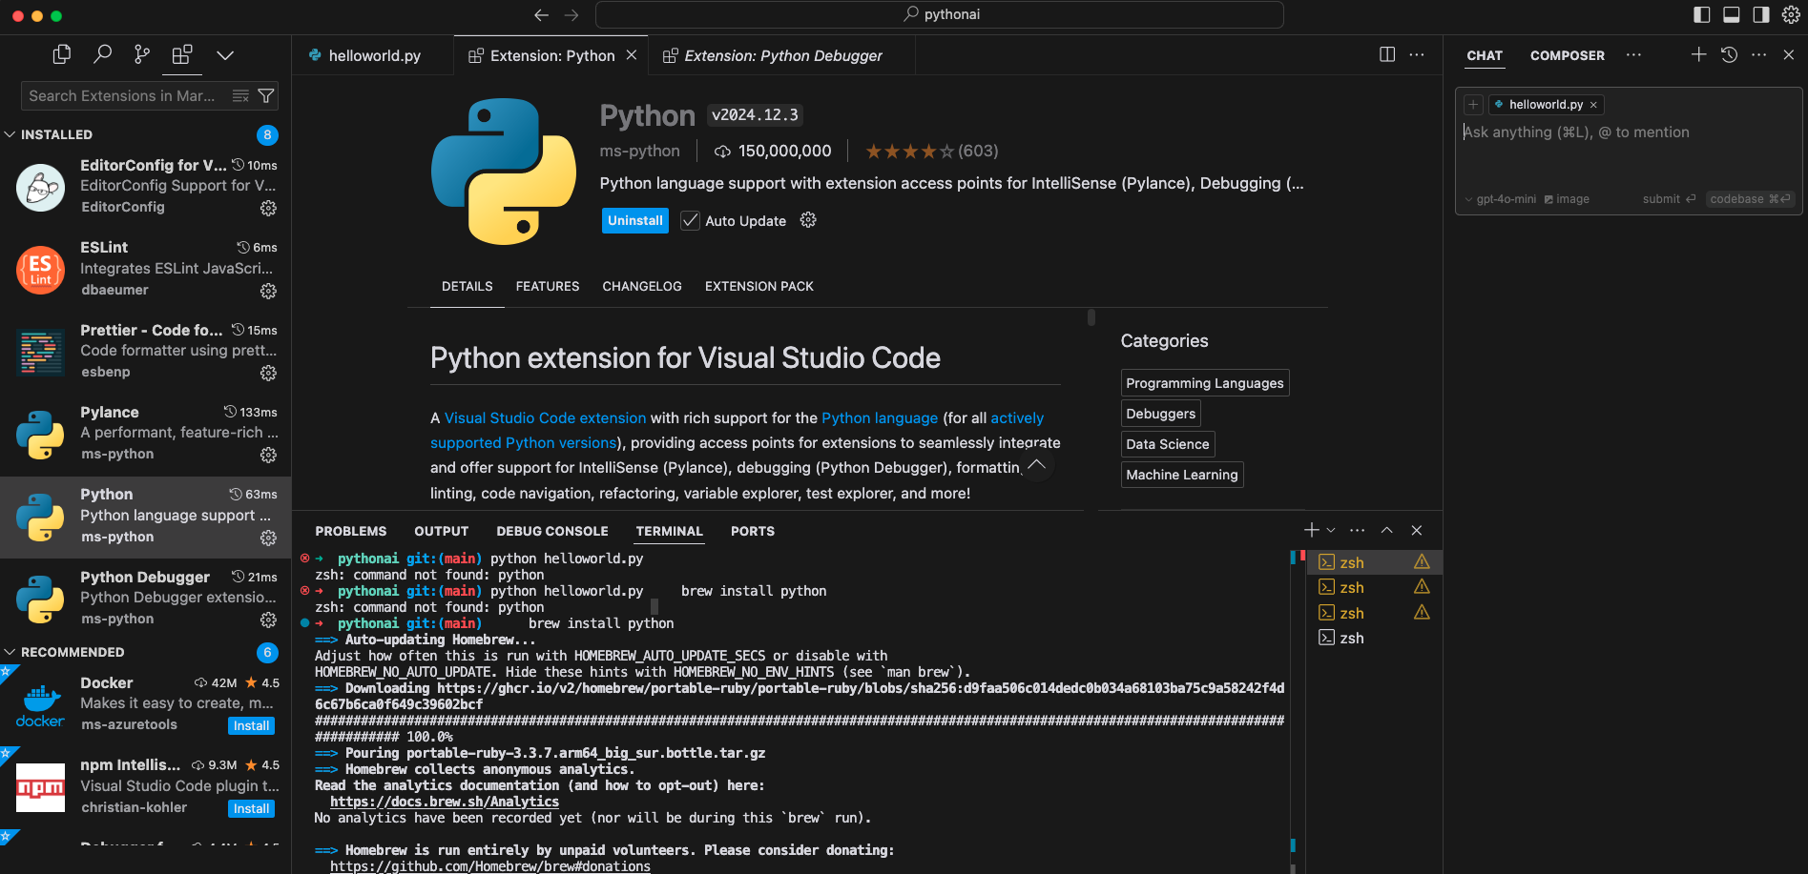This screenshot has height=874, width=1808.
Task: Open manage gear for Pylance extension
Action: click(268, 455)
